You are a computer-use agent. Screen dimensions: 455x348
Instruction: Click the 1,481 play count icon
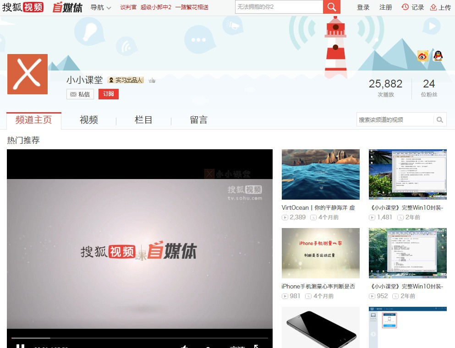pyautogui.click(x=372, y=217)
